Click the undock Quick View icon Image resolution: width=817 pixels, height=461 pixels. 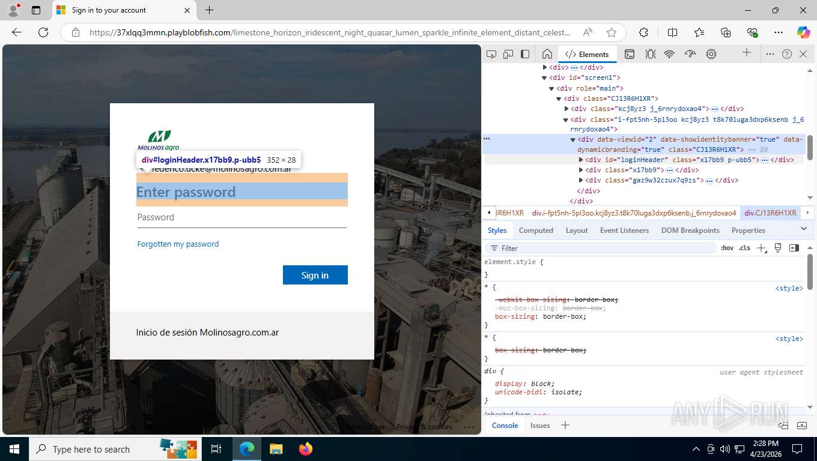coord(783,426)
